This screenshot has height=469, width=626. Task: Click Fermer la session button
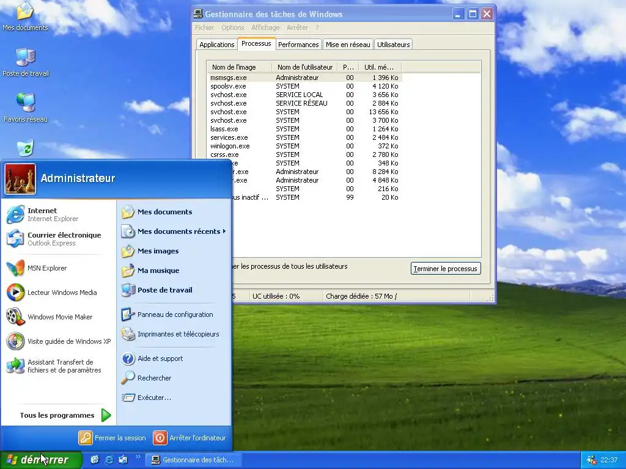[x=112, y=438]
